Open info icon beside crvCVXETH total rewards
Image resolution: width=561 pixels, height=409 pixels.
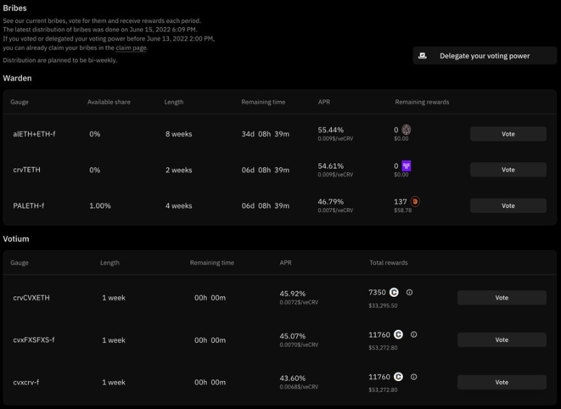[x=410, y=292]
